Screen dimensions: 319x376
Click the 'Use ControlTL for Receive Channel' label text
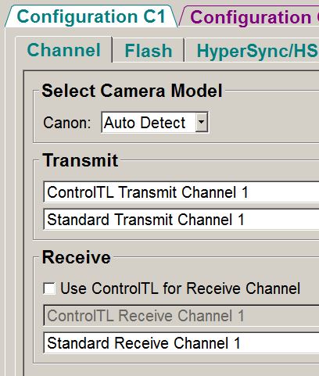click(181, 288)
